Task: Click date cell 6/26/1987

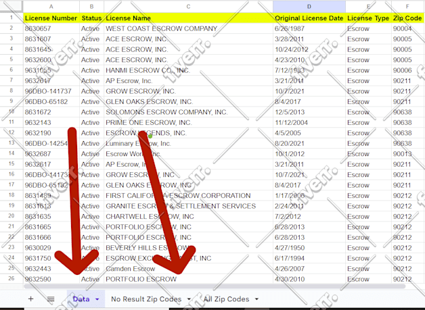Action: 309,28
